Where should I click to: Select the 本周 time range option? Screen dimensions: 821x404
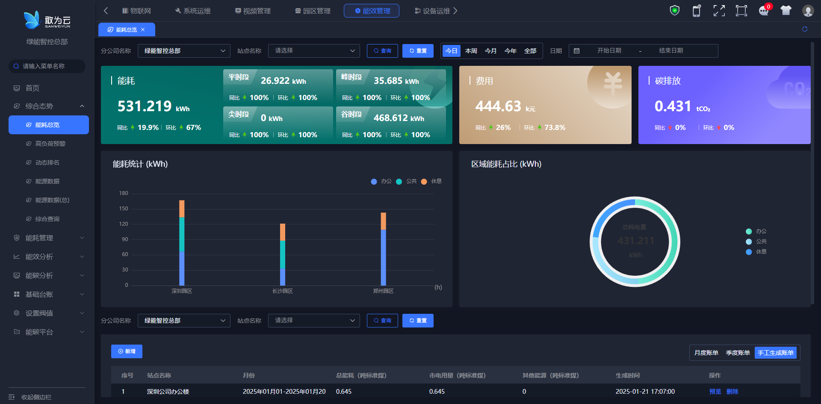[x=471, y=51]
